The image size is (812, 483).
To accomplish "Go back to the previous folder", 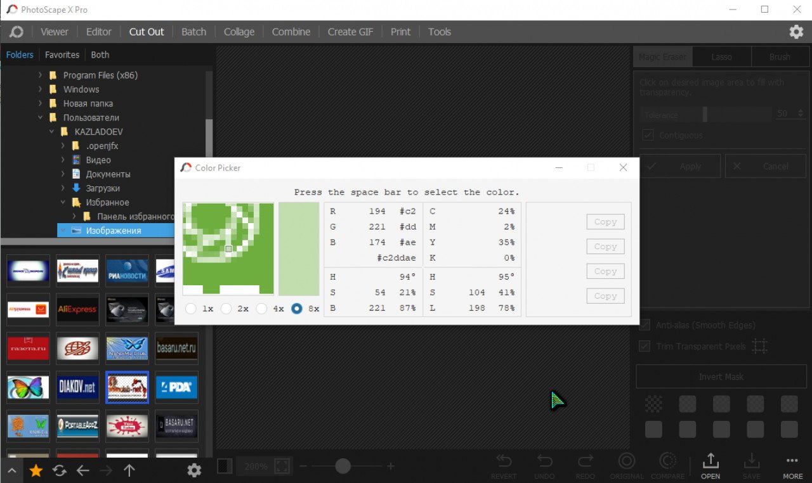I will [x=83, y=470].
